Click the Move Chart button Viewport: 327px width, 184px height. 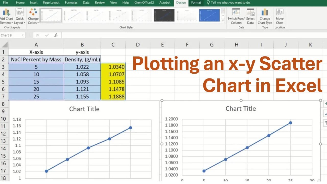pos(279,16)
